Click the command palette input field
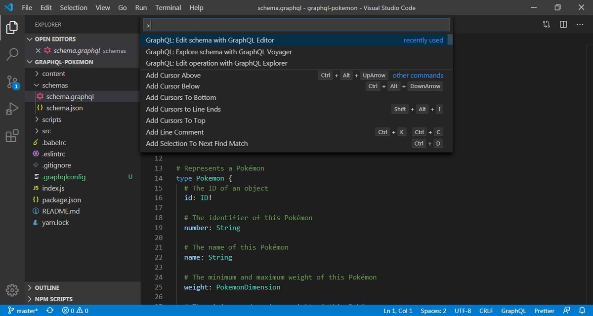 click(x=296, y=25)
